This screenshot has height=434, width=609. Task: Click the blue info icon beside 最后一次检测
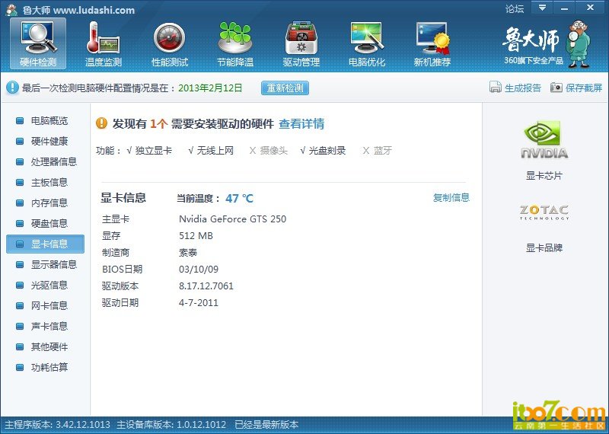[x=12, y=88]
